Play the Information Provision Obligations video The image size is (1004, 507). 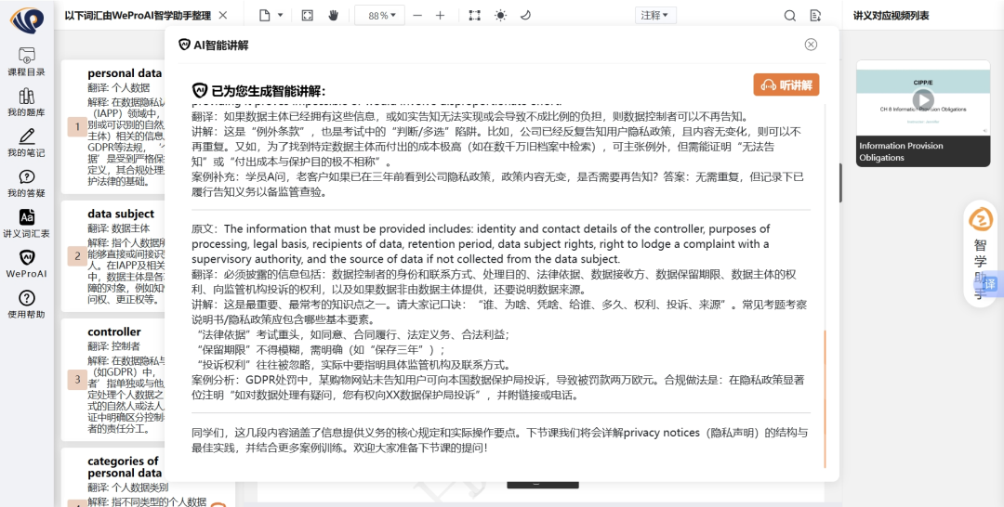click(923, 99)
